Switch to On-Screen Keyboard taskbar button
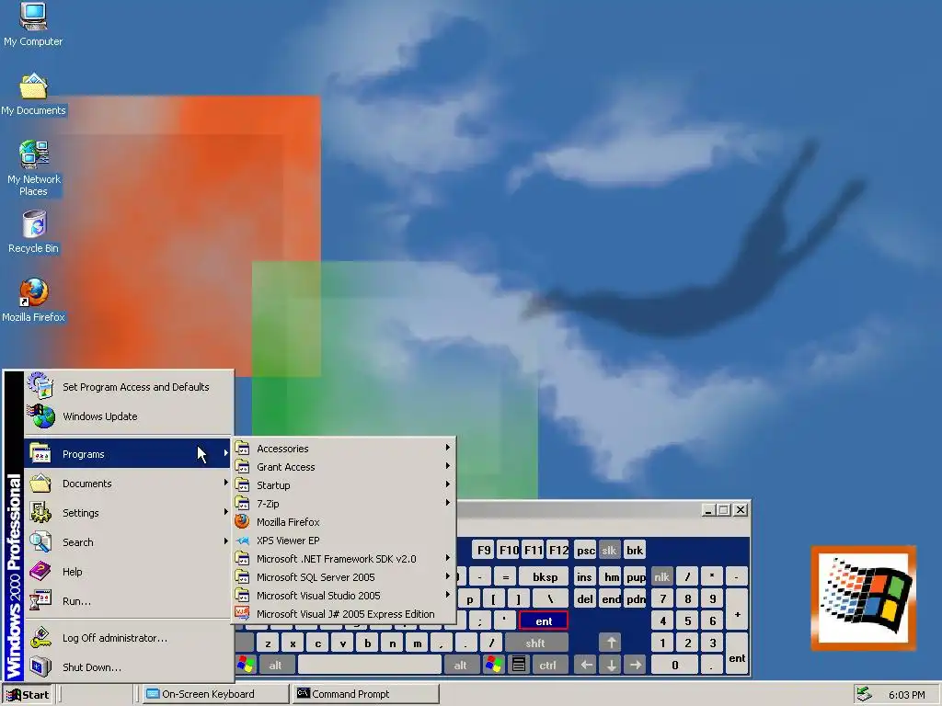Screen dimensions: 942x706 point(215,694)
